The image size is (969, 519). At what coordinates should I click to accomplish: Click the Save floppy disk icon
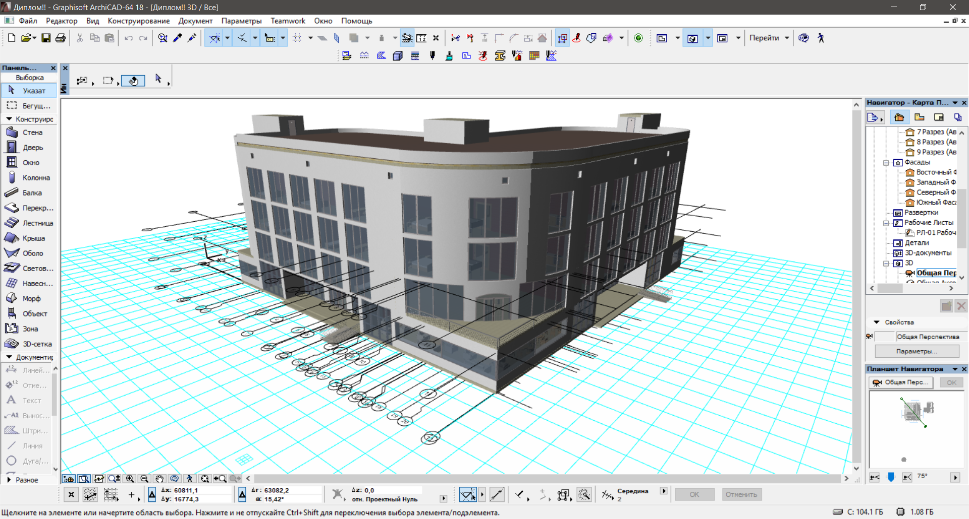pyautogui.click(x=46, y=38)
